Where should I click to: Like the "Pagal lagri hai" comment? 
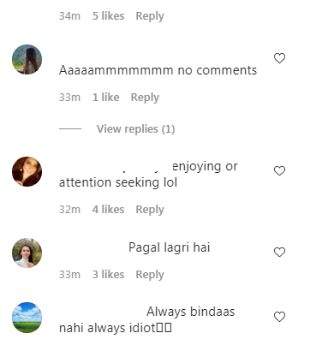pyautogui.click(x=279, y=252)
